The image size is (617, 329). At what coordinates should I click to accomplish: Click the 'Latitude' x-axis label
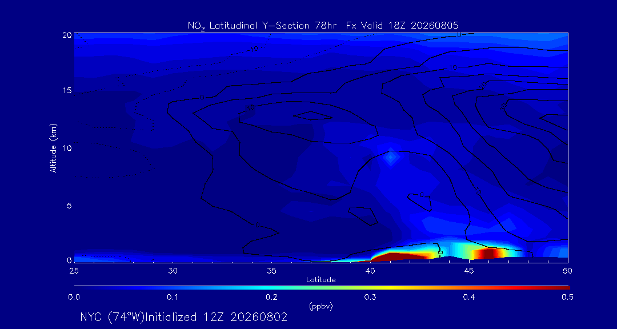click(321, 280)
